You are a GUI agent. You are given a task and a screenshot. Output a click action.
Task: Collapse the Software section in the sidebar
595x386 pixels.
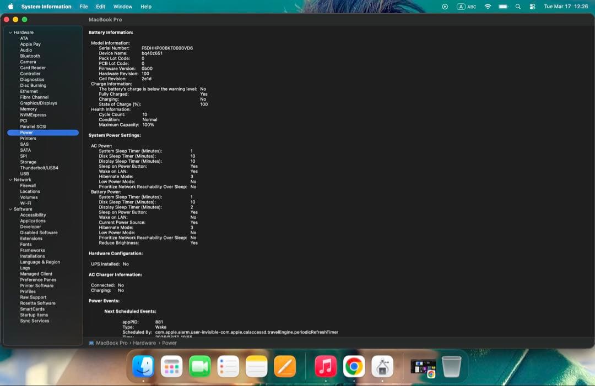tap(10, 209)
